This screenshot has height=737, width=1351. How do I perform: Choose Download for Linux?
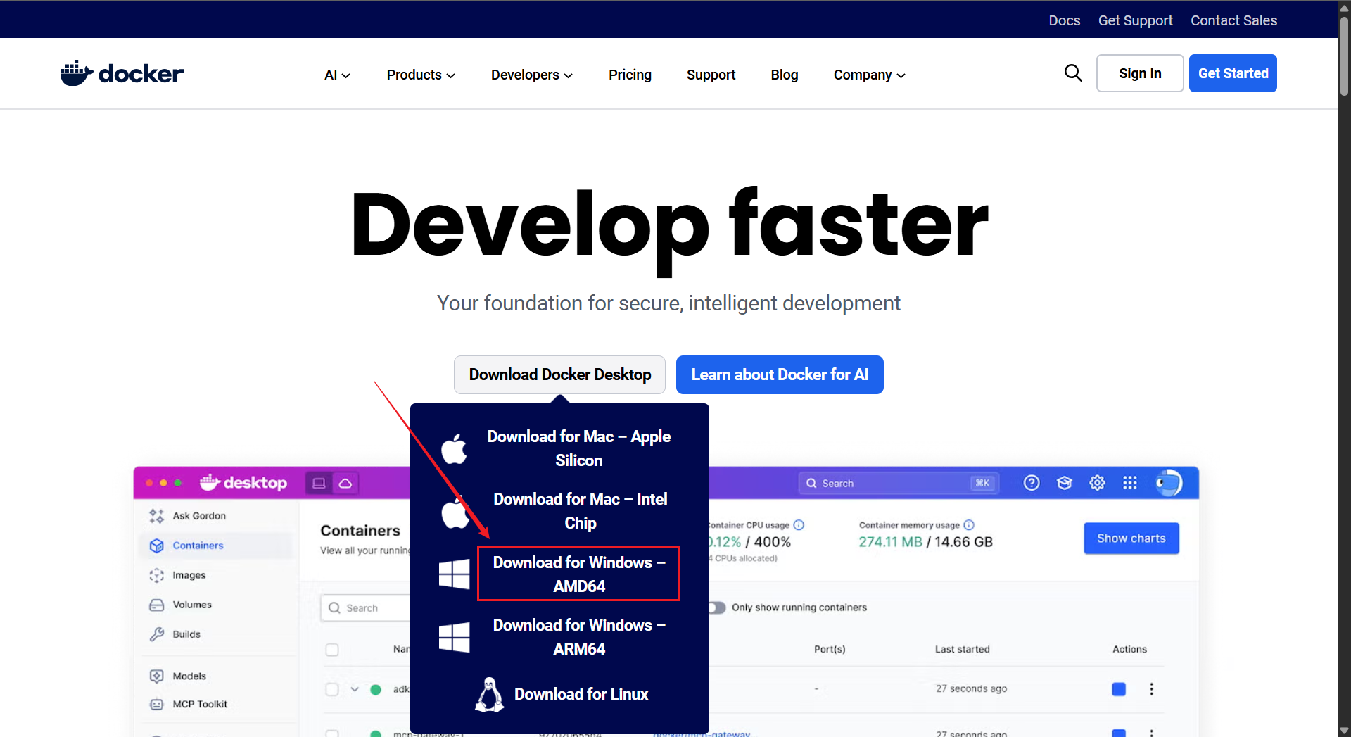[581, 694]
